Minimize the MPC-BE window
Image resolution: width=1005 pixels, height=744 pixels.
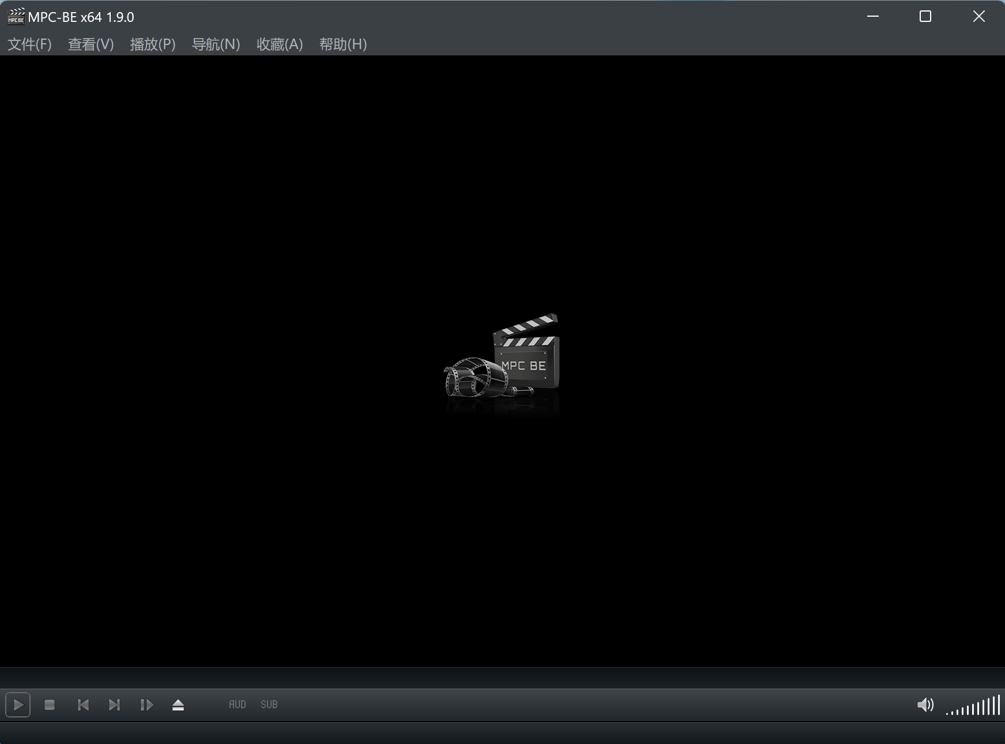873,16
